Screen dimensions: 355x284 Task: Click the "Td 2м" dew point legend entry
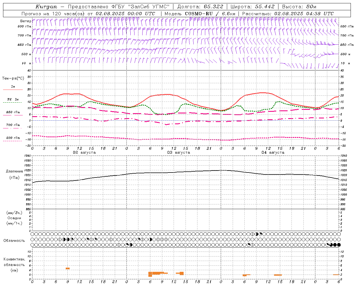pos(13,99)
